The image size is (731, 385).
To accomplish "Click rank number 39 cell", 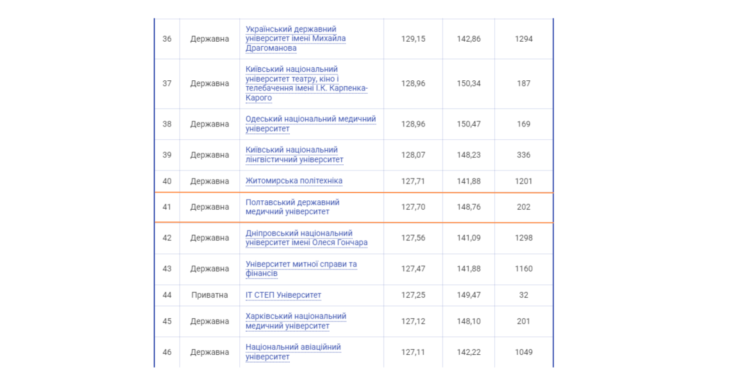I will [167, 155].
